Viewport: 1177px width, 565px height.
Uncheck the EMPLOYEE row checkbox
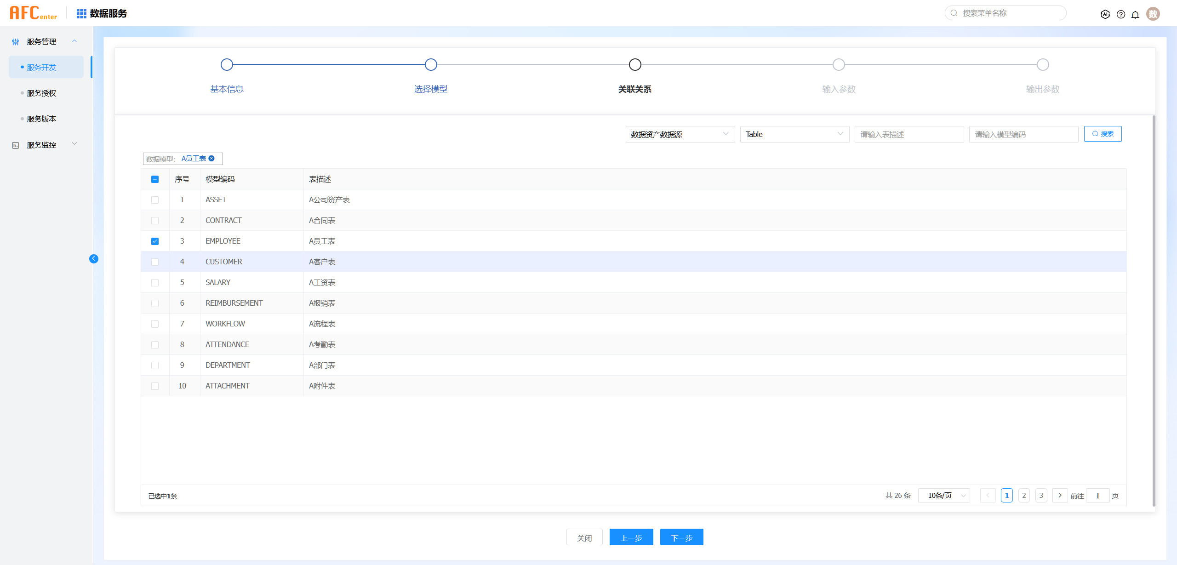coord(155,241)
